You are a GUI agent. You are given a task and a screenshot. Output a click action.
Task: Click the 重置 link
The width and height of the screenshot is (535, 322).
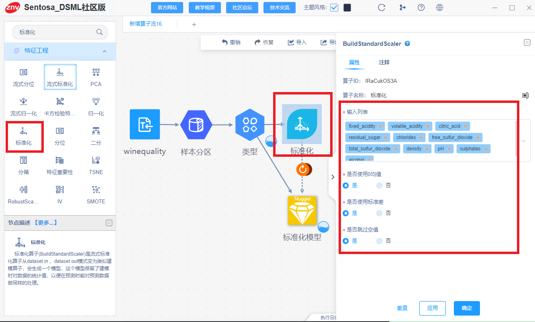402,308
